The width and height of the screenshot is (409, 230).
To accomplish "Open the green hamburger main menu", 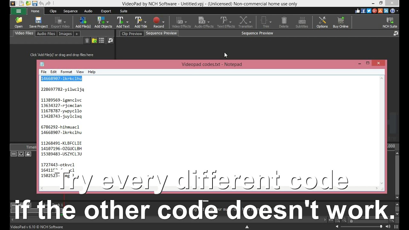I will click(18, 11).
